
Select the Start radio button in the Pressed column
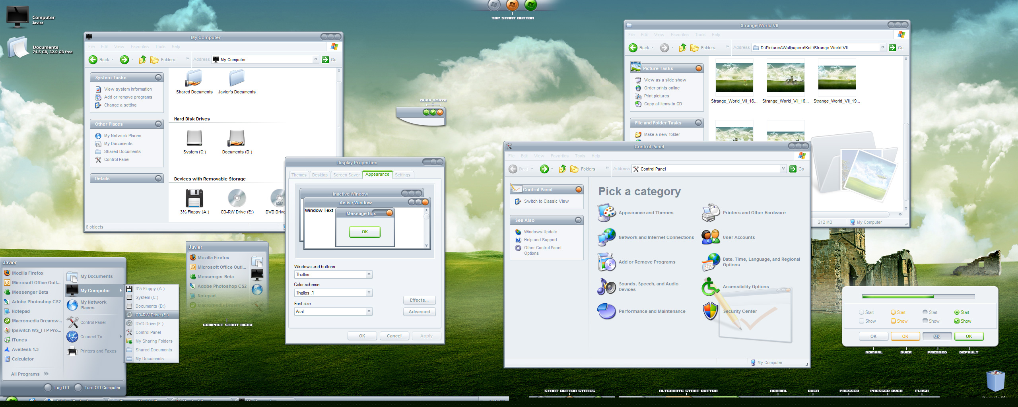[x=925, y=312]
